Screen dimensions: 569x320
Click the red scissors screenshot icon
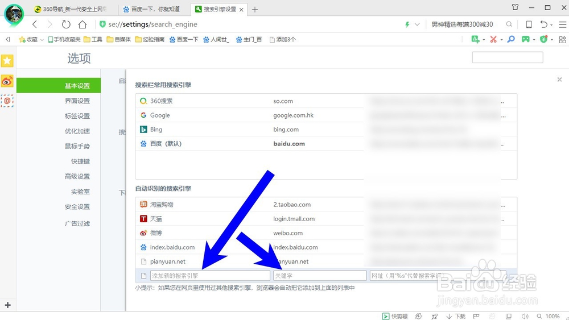coord(493,39)
